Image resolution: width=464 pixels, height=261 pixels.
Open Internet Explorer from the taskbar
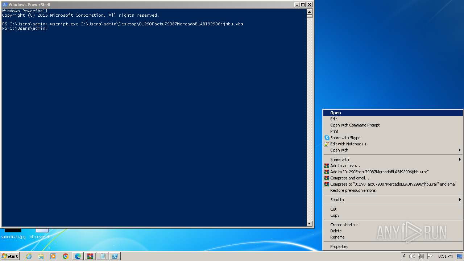coord(29,256)
